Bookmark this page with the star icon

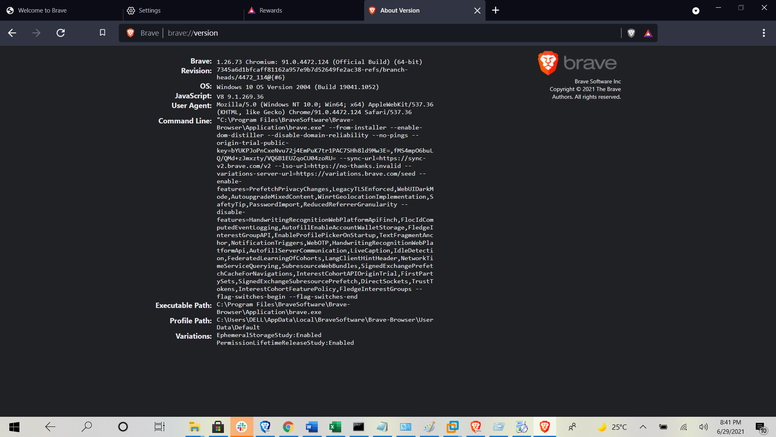[102, 33]
